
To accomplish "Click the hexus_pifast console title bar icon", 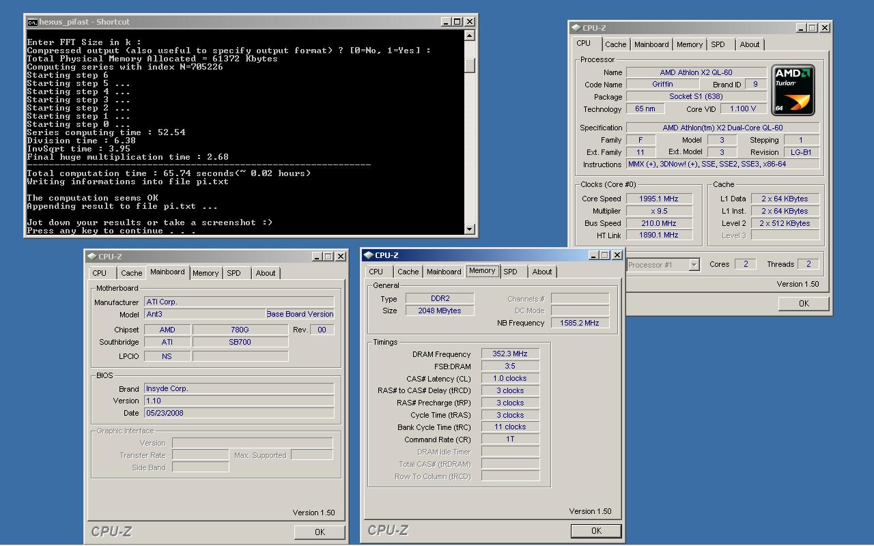I will click(x=32, y=22).
